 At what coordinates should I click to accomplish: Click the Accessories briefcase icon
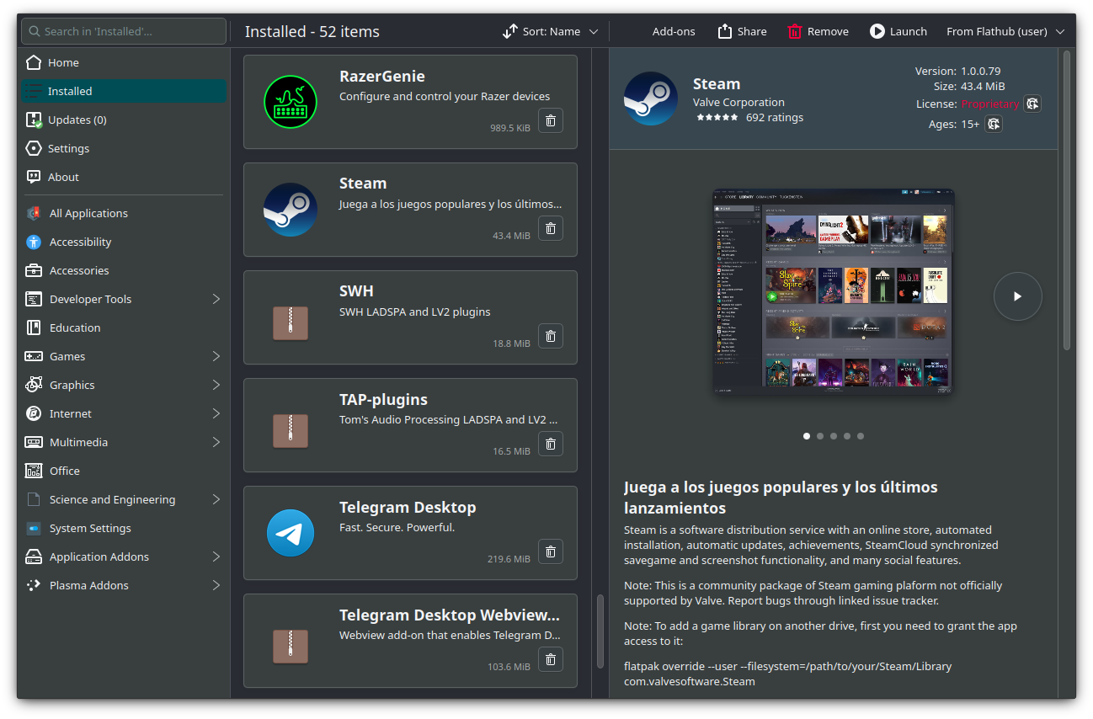pos(34,270)
